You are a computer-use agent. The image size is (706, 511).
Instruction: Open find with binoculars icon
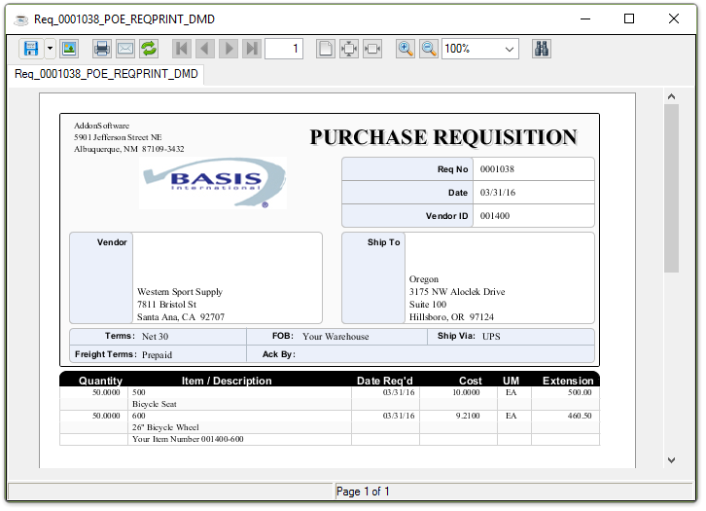click(x=542, y=49)
